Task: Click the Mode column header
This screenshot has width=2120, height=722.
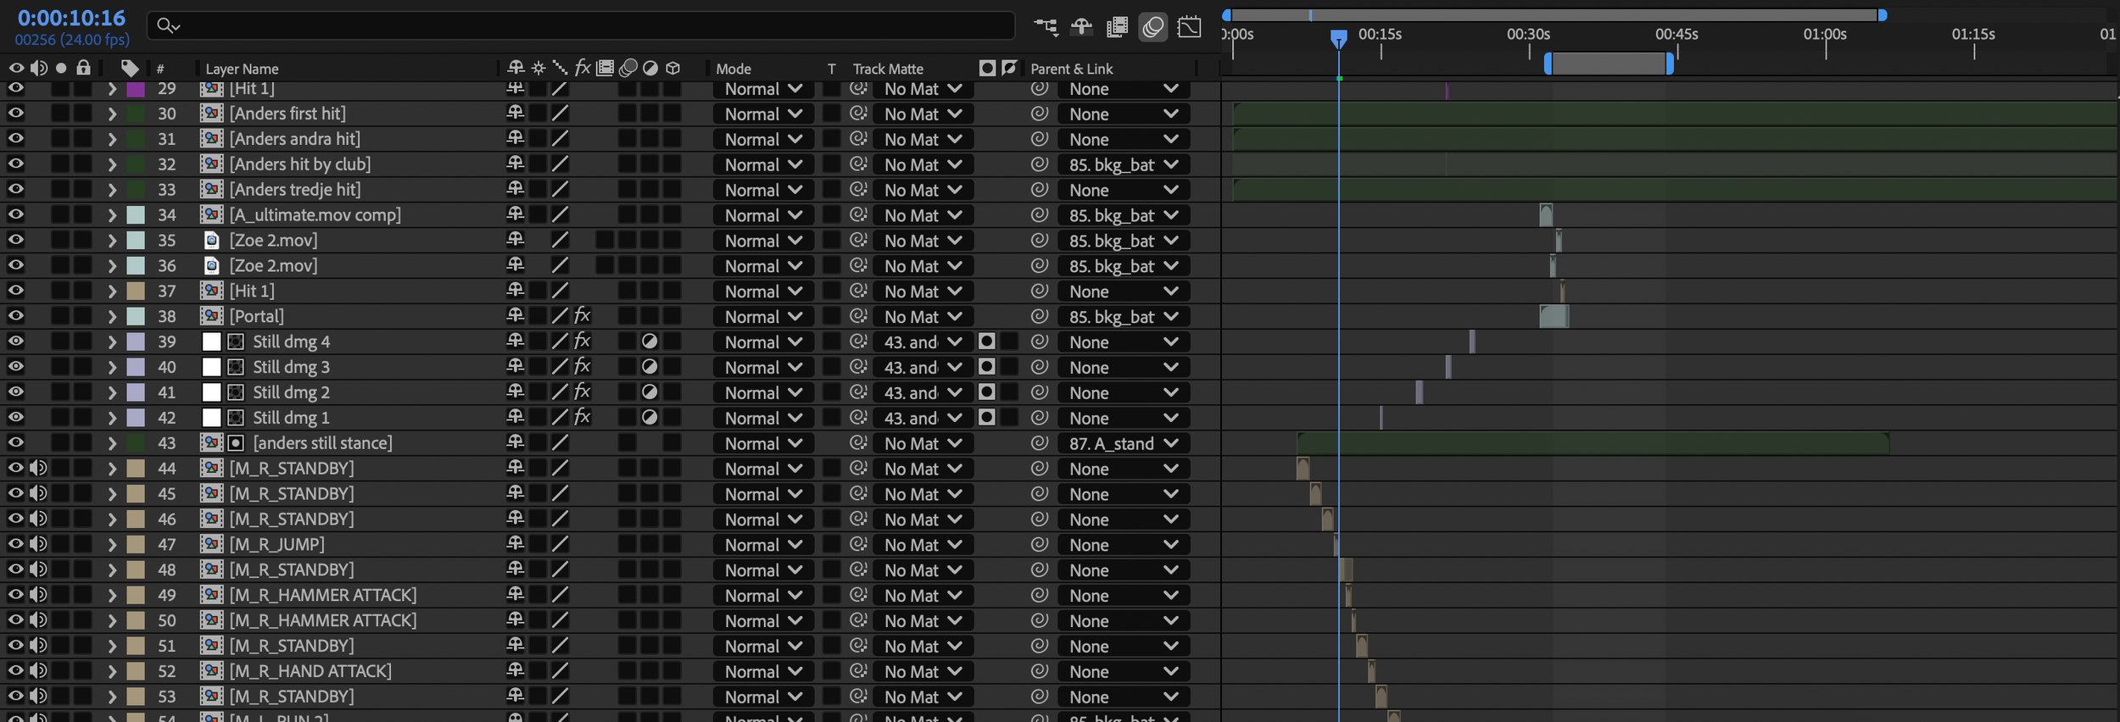Action: pos(734,69)
